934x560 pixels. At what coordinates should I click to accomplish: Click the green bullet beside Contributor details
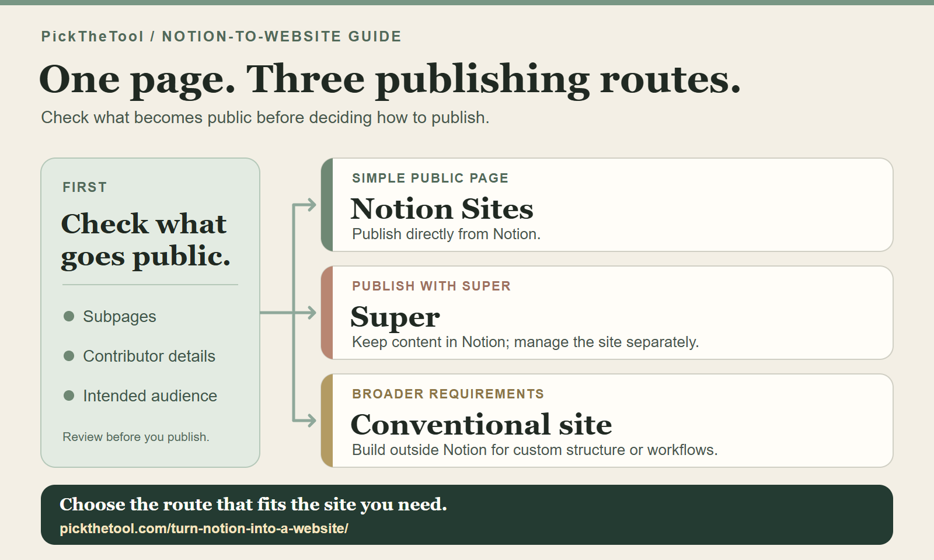(x=69, y=356)
